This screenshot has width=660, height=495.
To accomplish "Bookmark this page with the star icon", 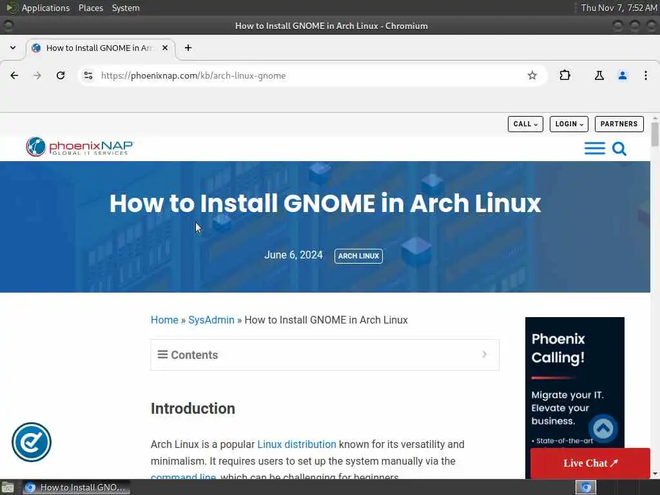I will point(532,75).
